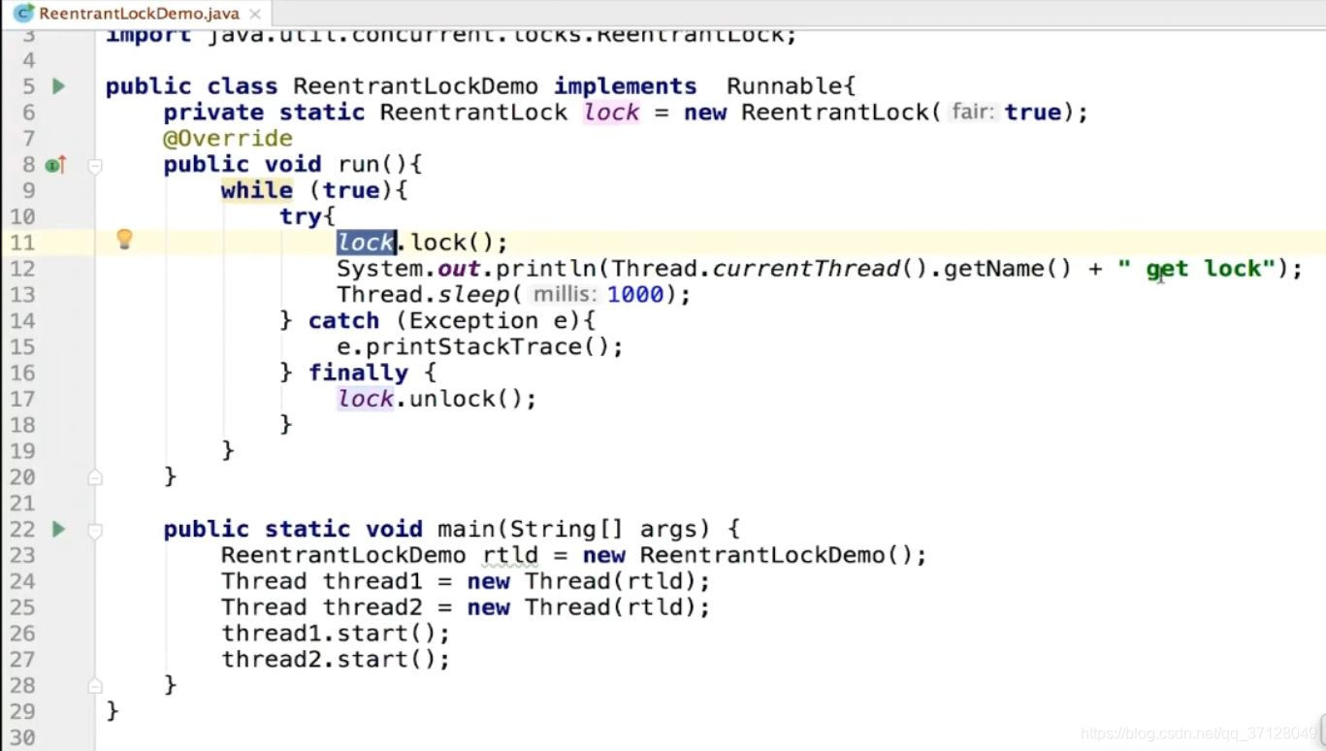The image size is (1326, 751).
Task: Close the ReentrantLockDemo.java editor tab
Action: pyautogui.click(x=255, y=15)
